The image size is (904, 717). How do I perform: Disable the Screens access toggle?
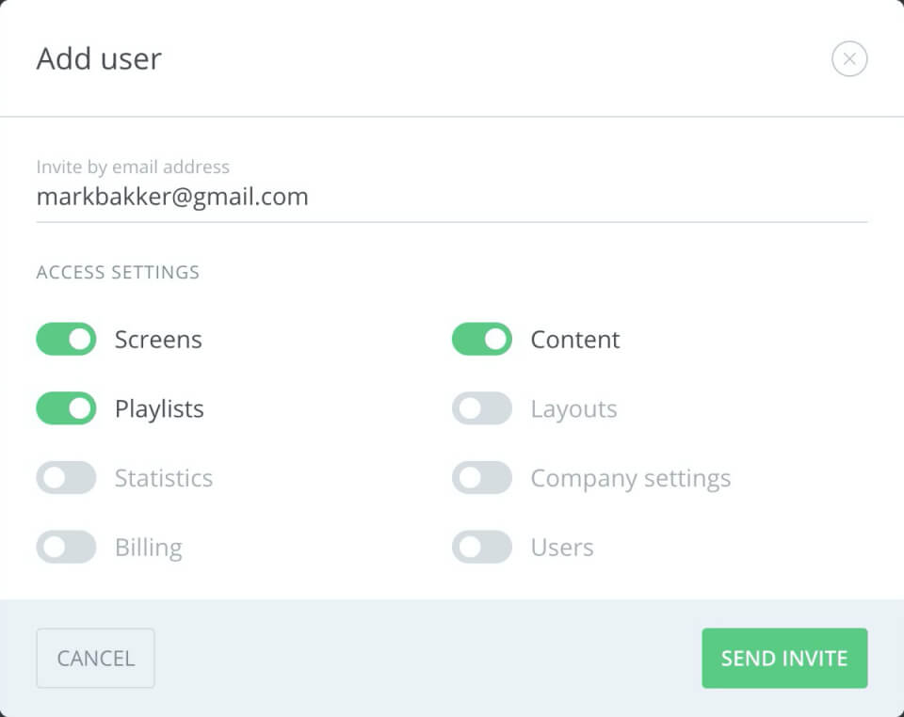(x=66, y=339)
